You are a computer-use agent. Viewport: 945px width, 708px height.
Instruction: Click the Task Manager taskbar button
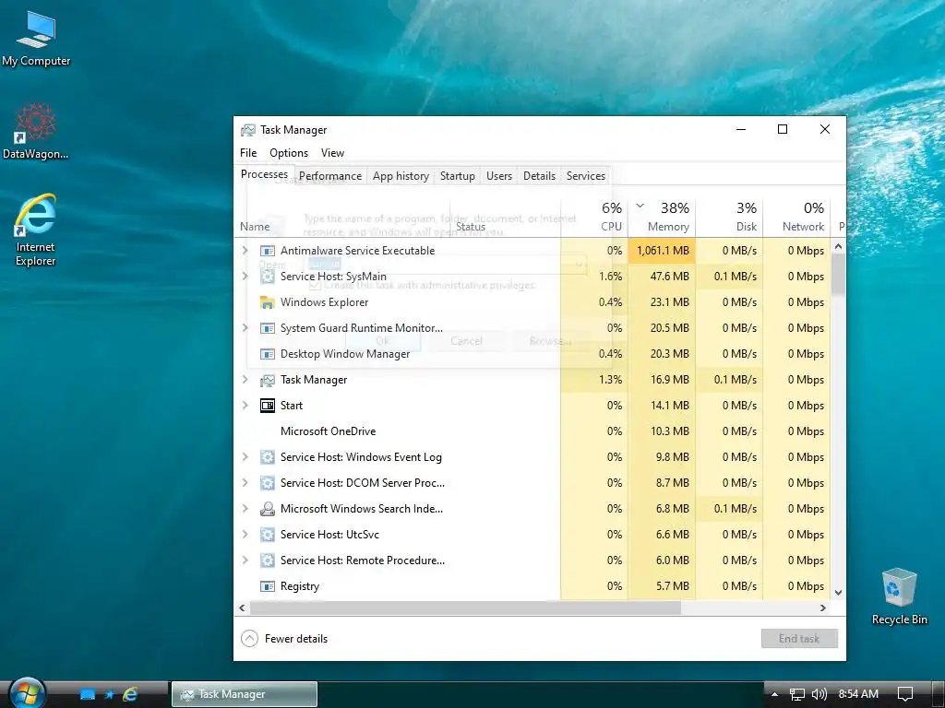click(244, 694)
